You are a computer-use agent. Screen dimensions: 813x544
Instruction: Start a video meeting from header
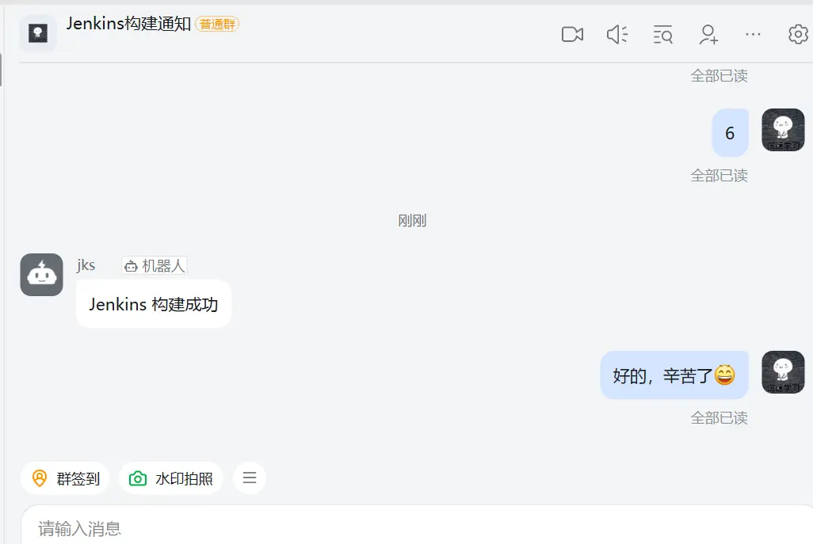(572, 35)
